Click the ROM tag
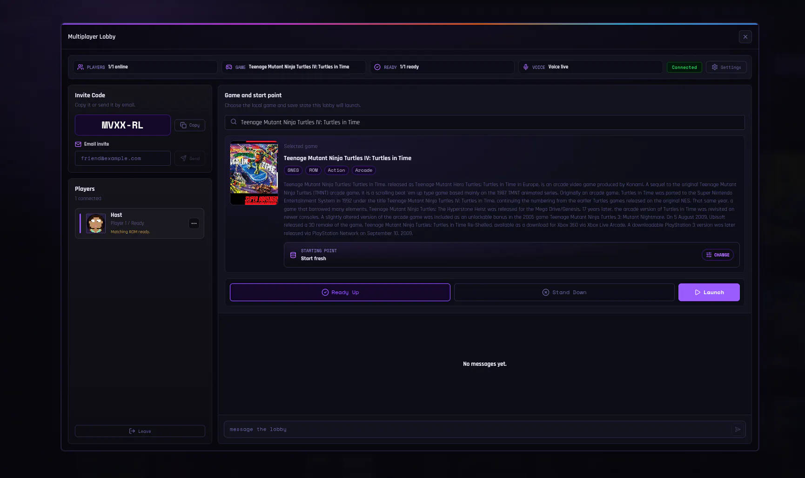805x478 pixels. coord(314,170)
